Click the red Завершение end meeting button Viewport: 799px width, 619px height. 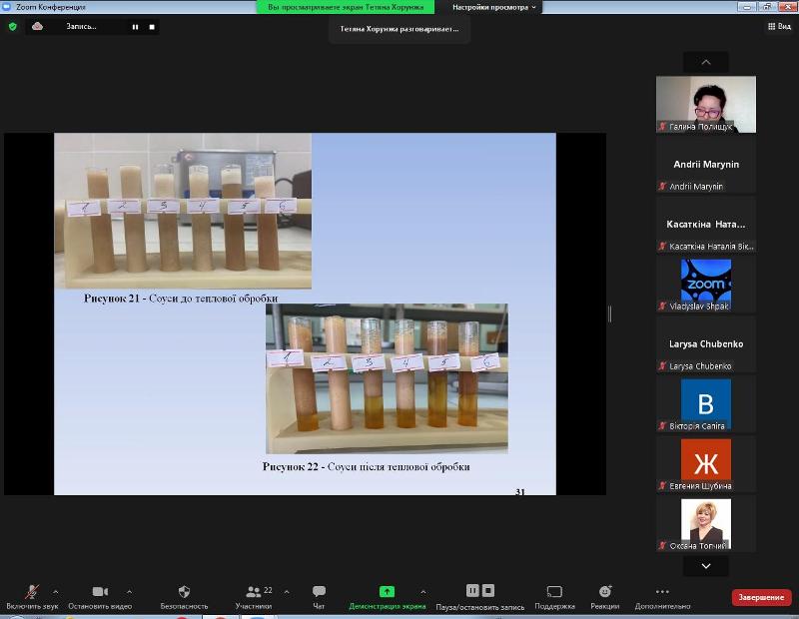[761, 597]
